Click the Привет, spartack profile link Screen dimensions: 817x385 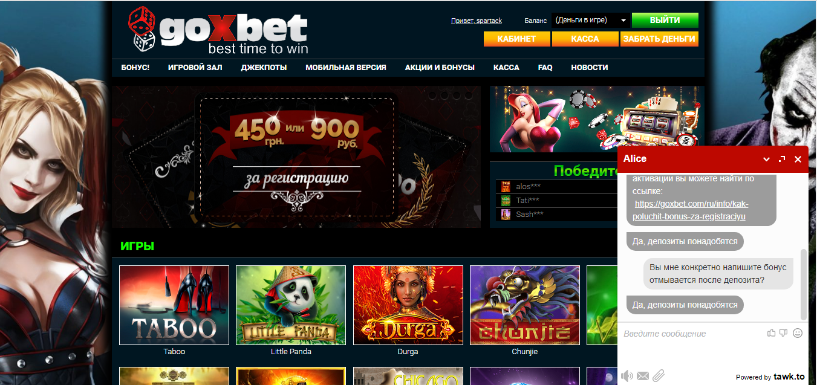click(477, 21)
